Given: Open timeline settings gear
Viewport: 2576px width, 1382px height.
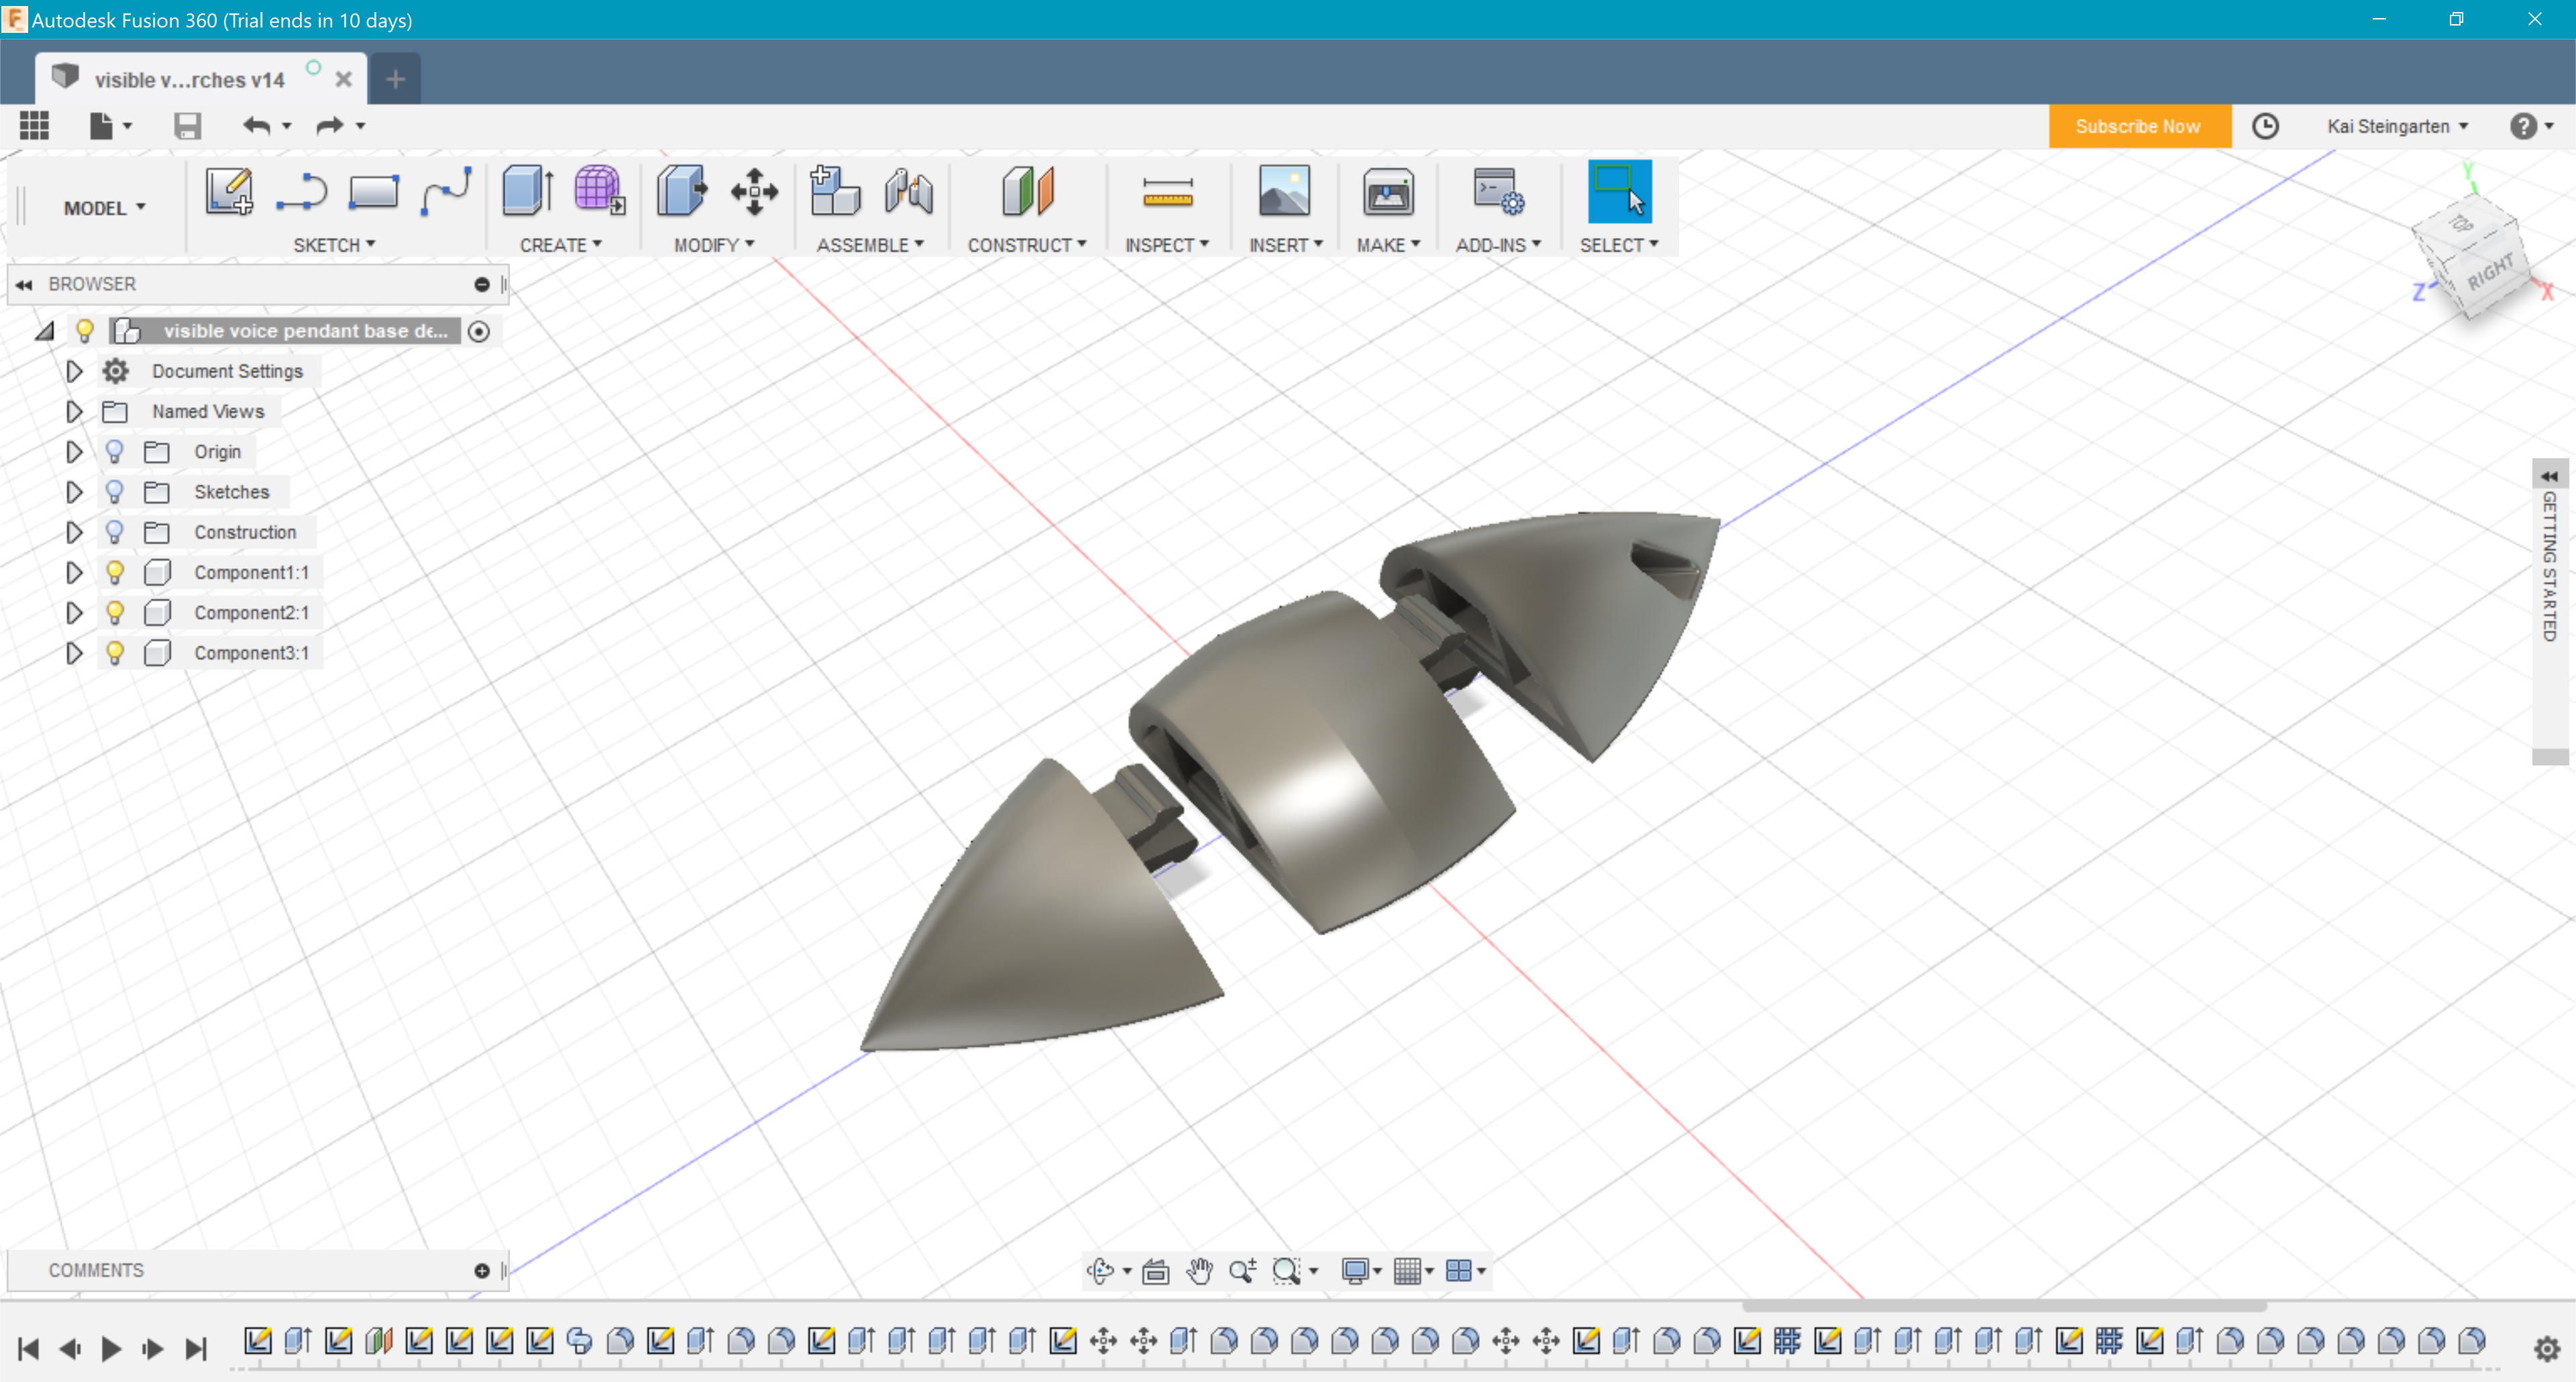Looking at the screenshot, I should point(2546,1349).
